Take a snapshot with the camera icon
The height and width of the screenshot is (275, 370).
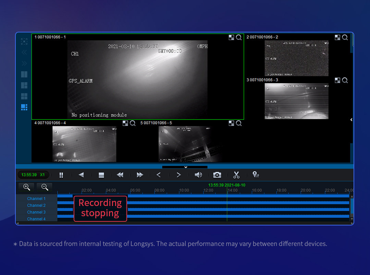(x=217, y=175)
